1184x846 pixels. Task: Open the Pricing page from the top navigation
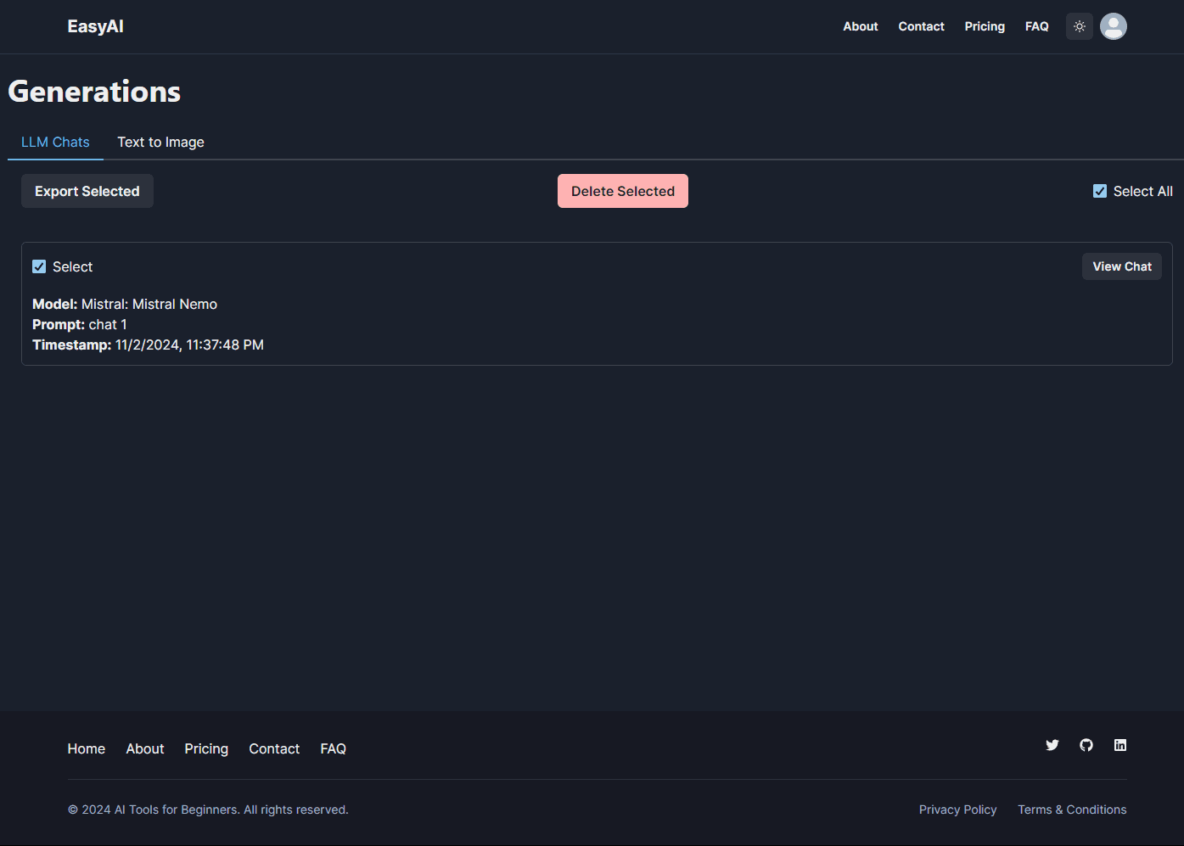coord(985,26)
